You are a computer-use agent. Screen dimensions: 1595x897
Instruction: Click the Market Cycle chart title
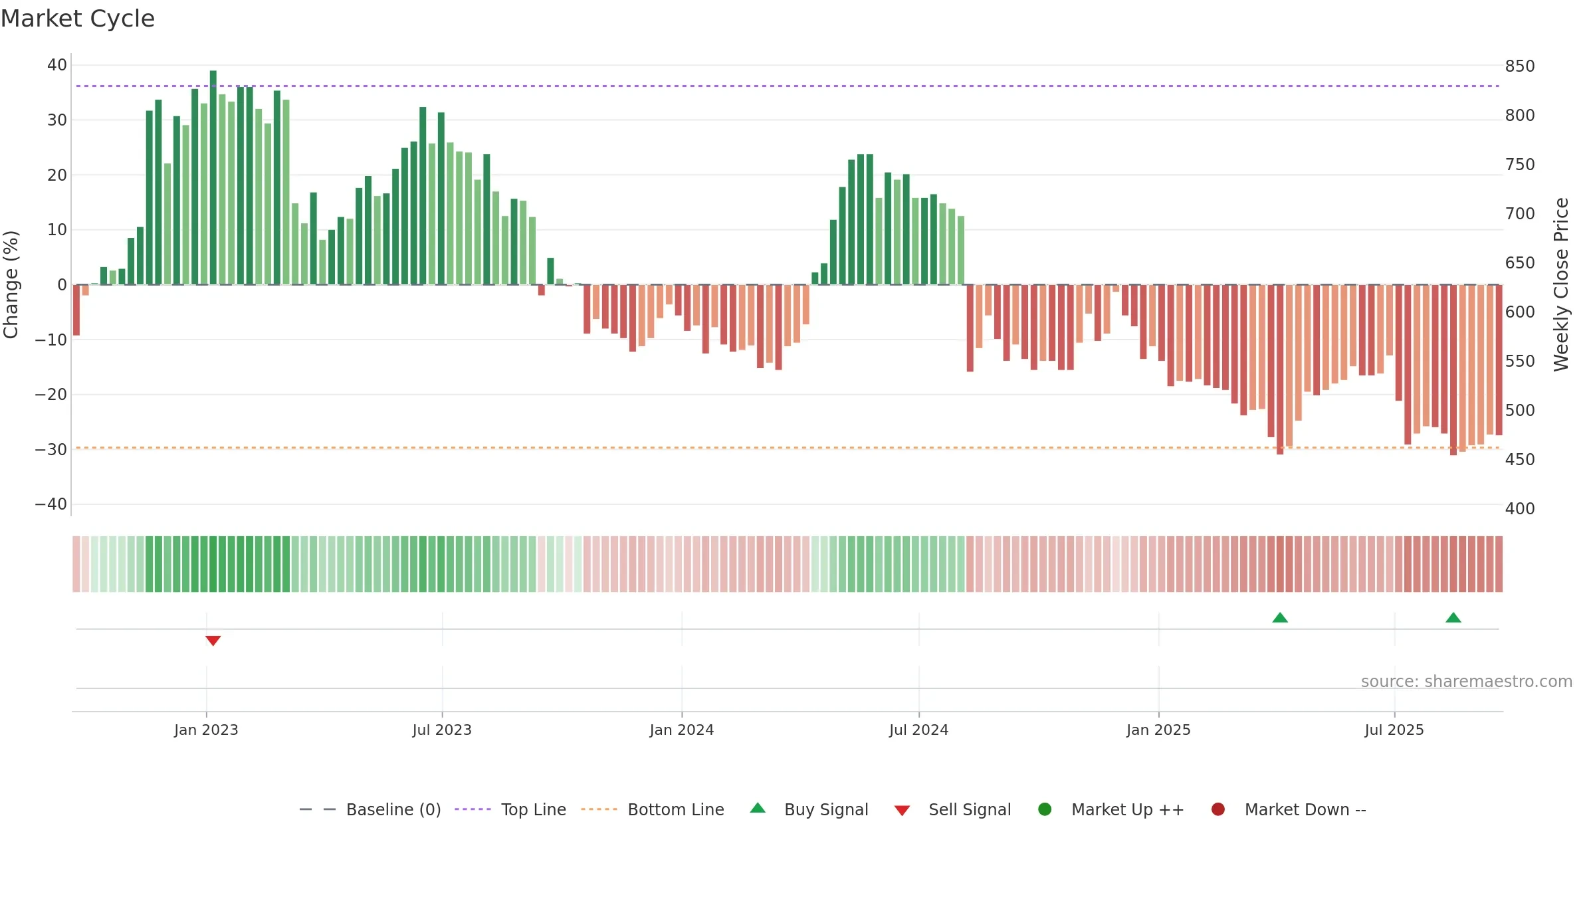click(x=78, y=19)
